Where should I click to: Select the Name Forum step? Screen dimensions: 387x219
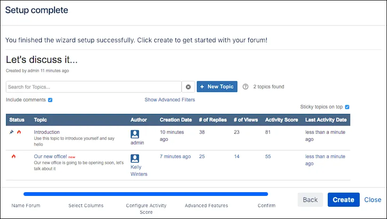point(26,205)
